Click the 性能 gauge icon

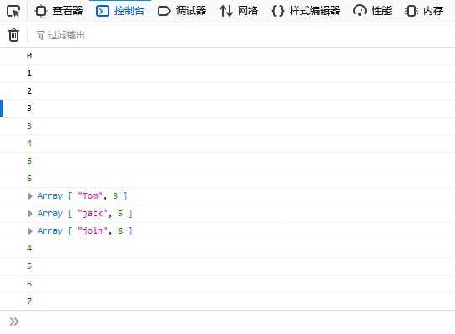click(360, 11)
